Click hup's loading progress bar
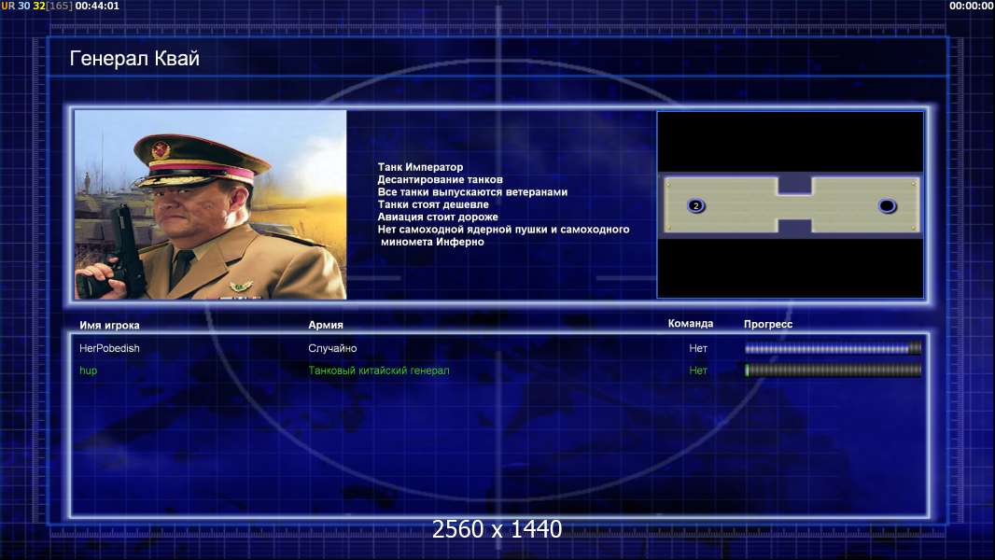Screen dimensions: 995x560 tap(834, 371)
